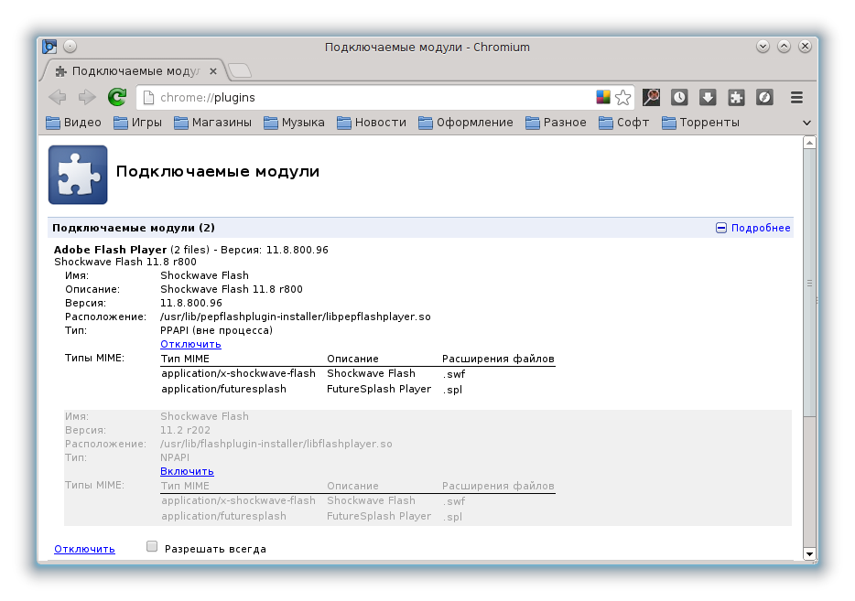Click bottom Отключить link for Flash Player
Viewport: 855px width, 601px height.
click(x=84, y=549)
